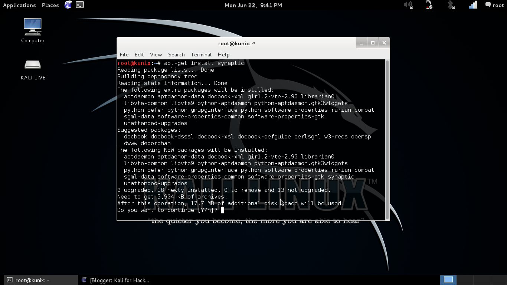The width and height of the screenshot is (507, 285).
Task: Click the 'Reading package lists... Done' line
Action: pos(166,70)
